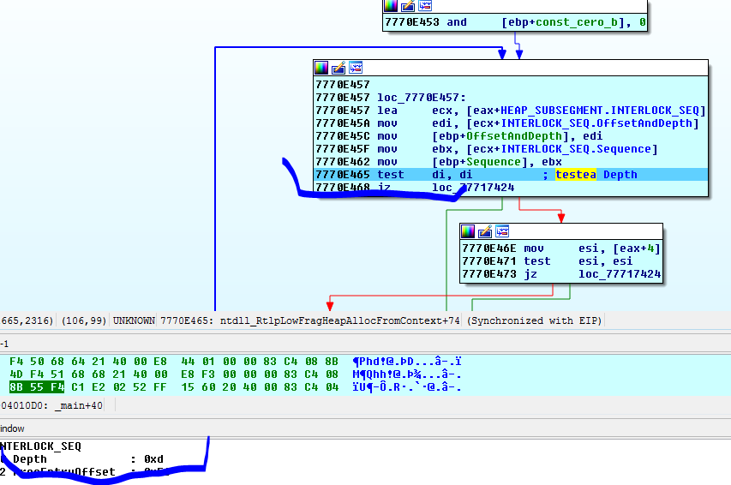Click group nodes icon in top 7770E453 block
Screen dimensions: 731x485
tap(423, 5)
